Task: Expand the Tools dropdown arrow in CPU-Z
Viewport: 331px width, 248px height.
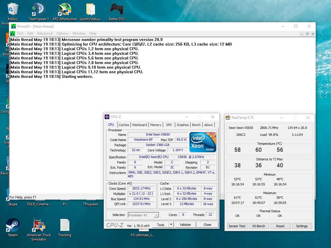Action: [x=171, y=225]
